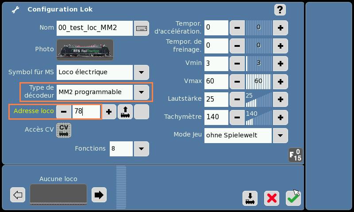Increase braking delay with plus

pos(281,46)
